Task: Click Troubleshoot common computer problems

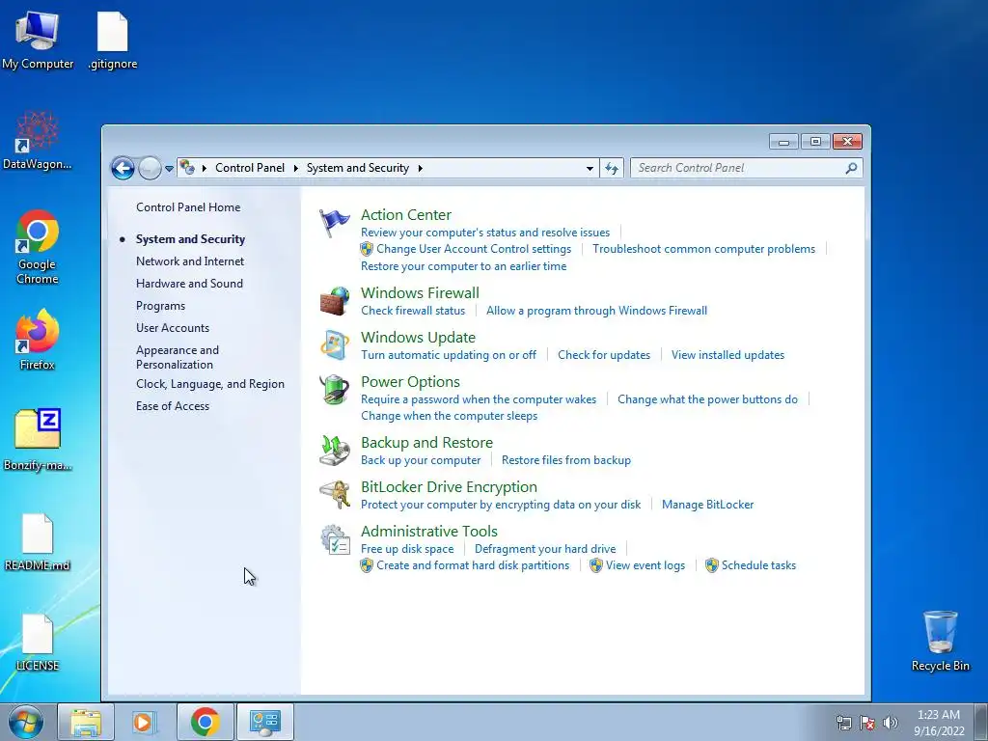Action: 703,249
